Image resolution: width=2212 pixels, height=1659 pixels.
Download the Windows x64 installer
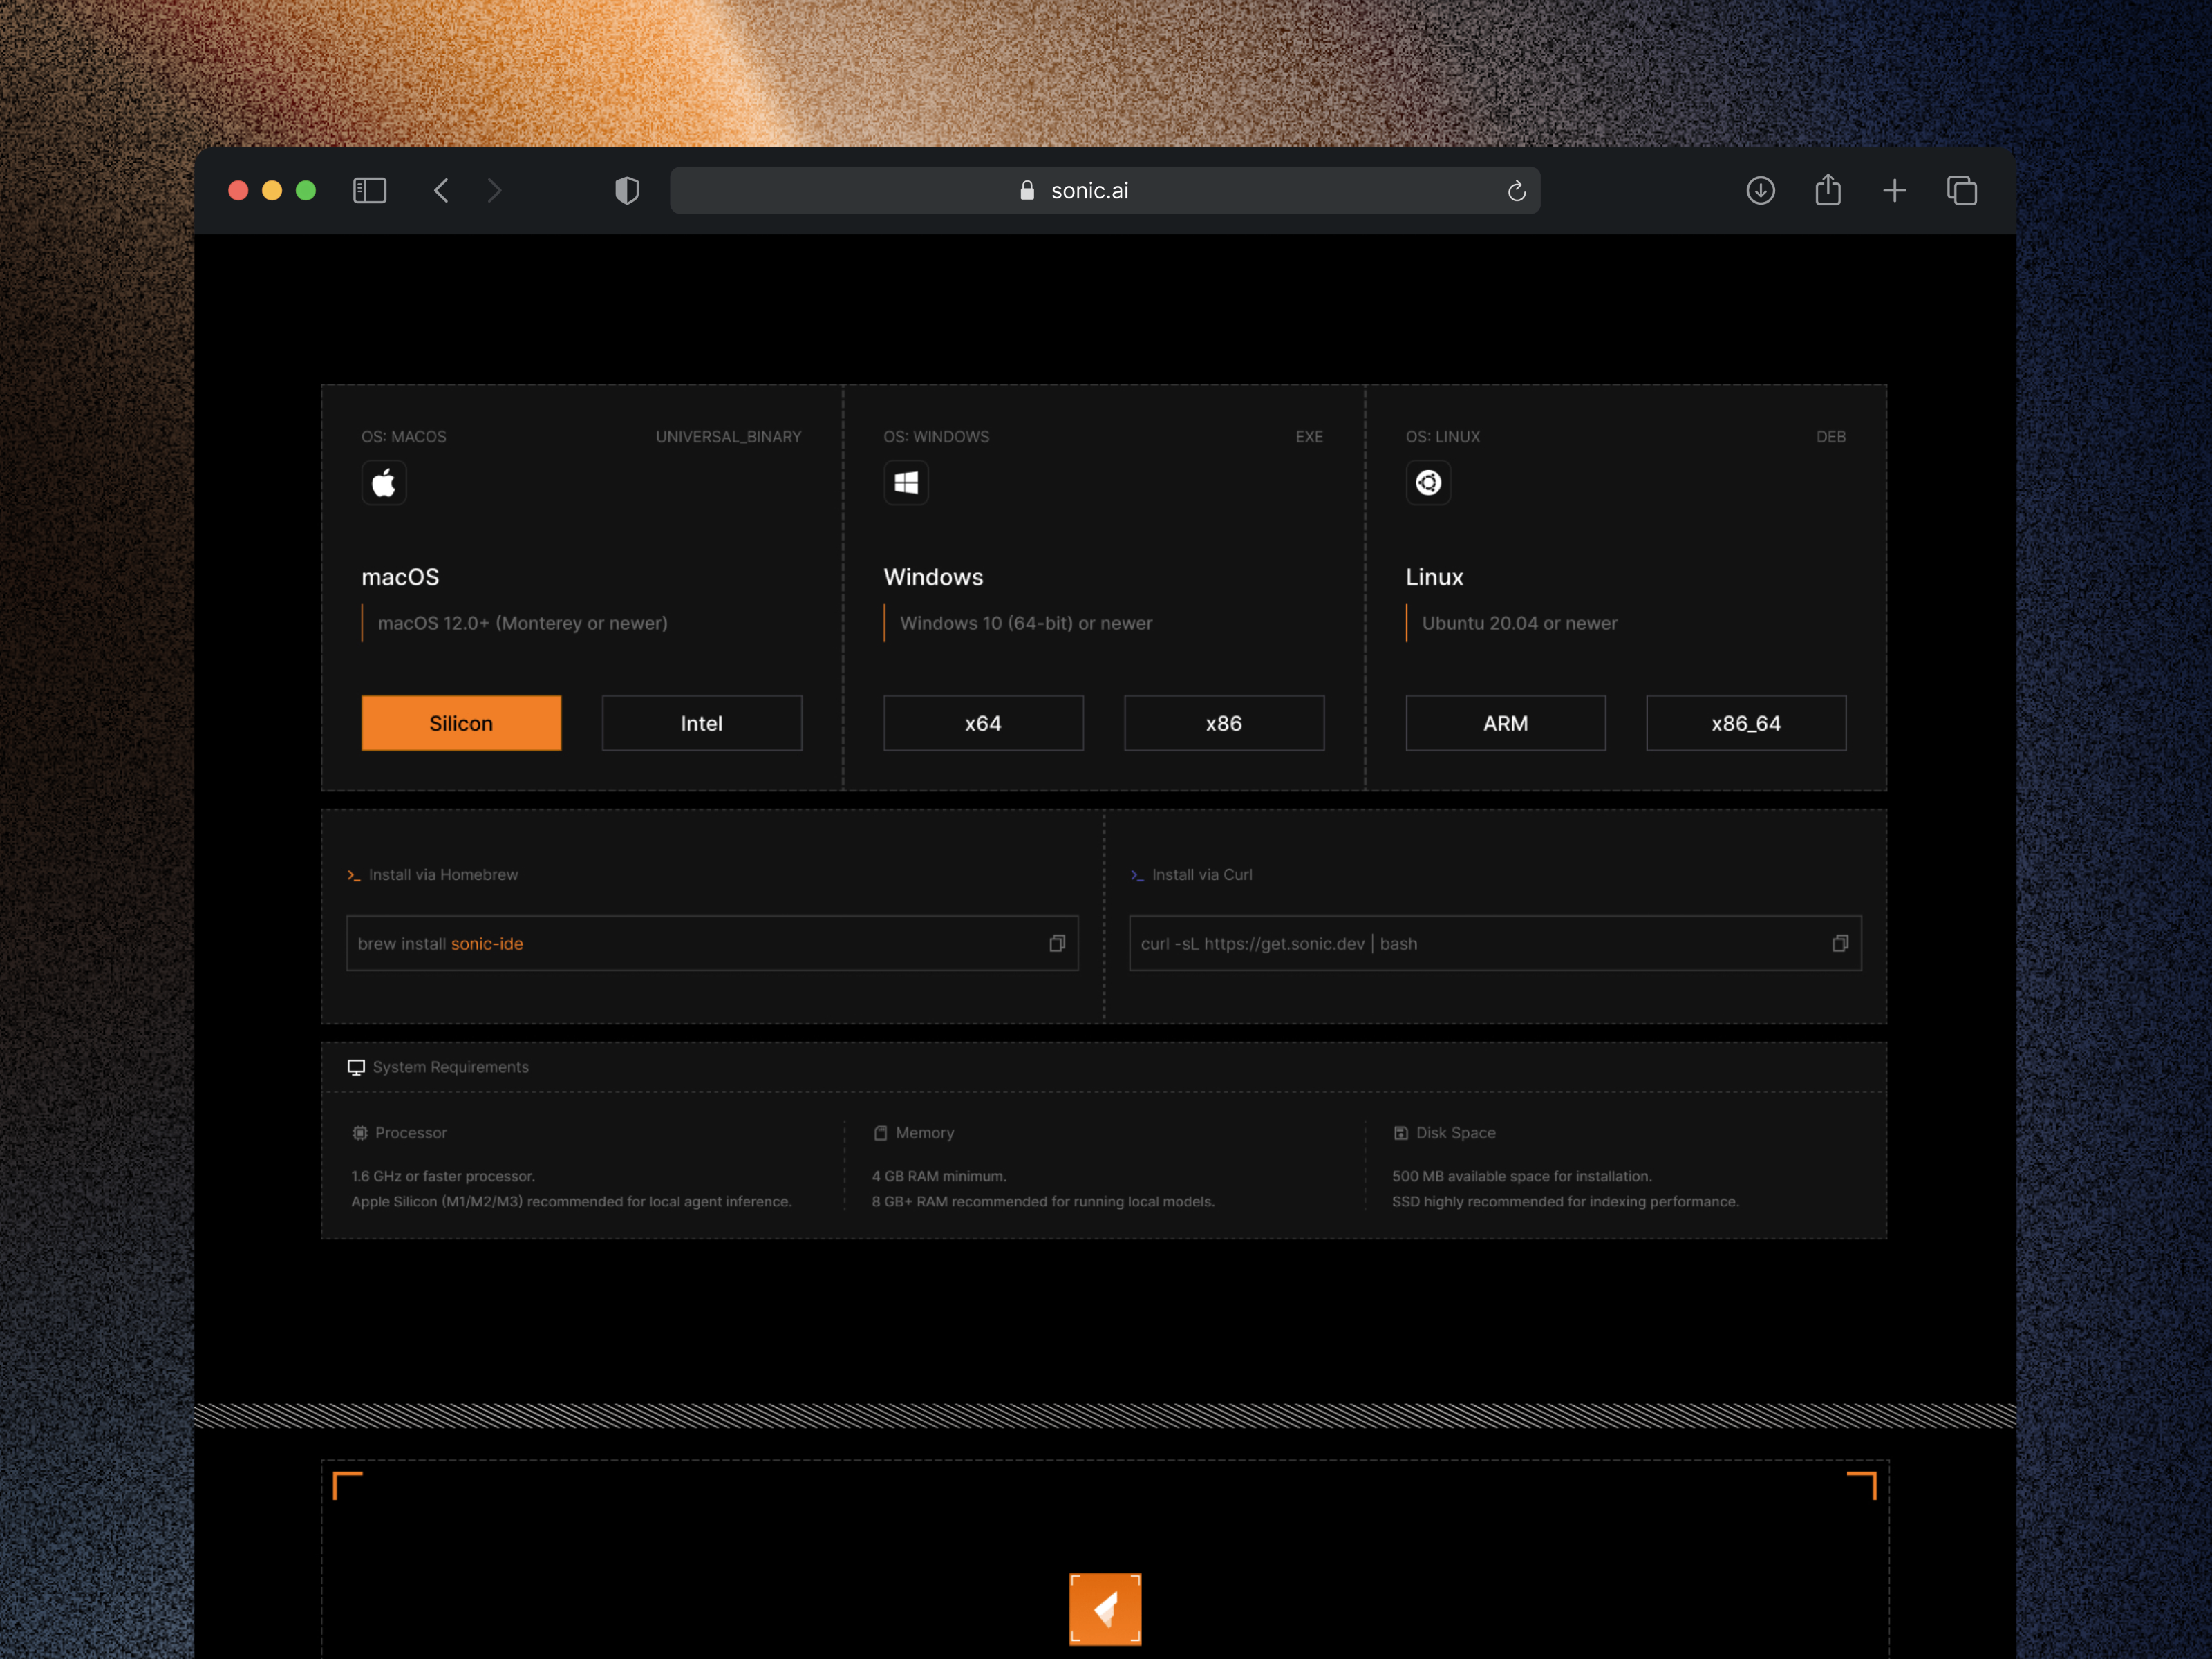(983, 723)
